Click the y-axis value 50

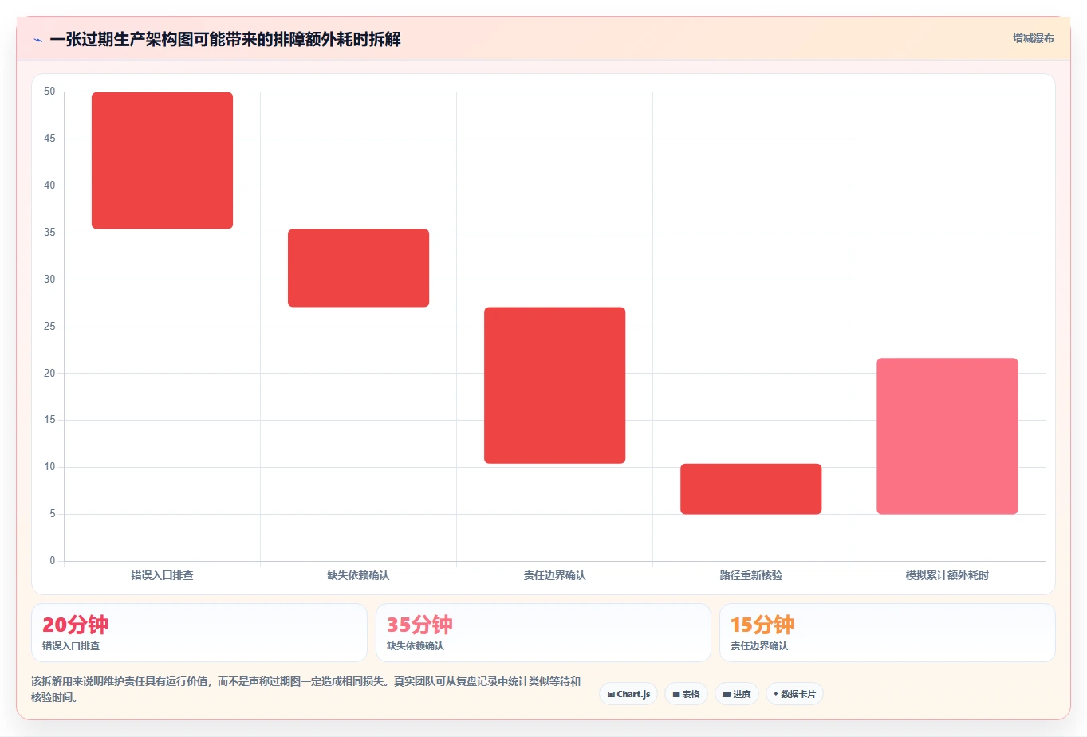[x=49, y=92]
